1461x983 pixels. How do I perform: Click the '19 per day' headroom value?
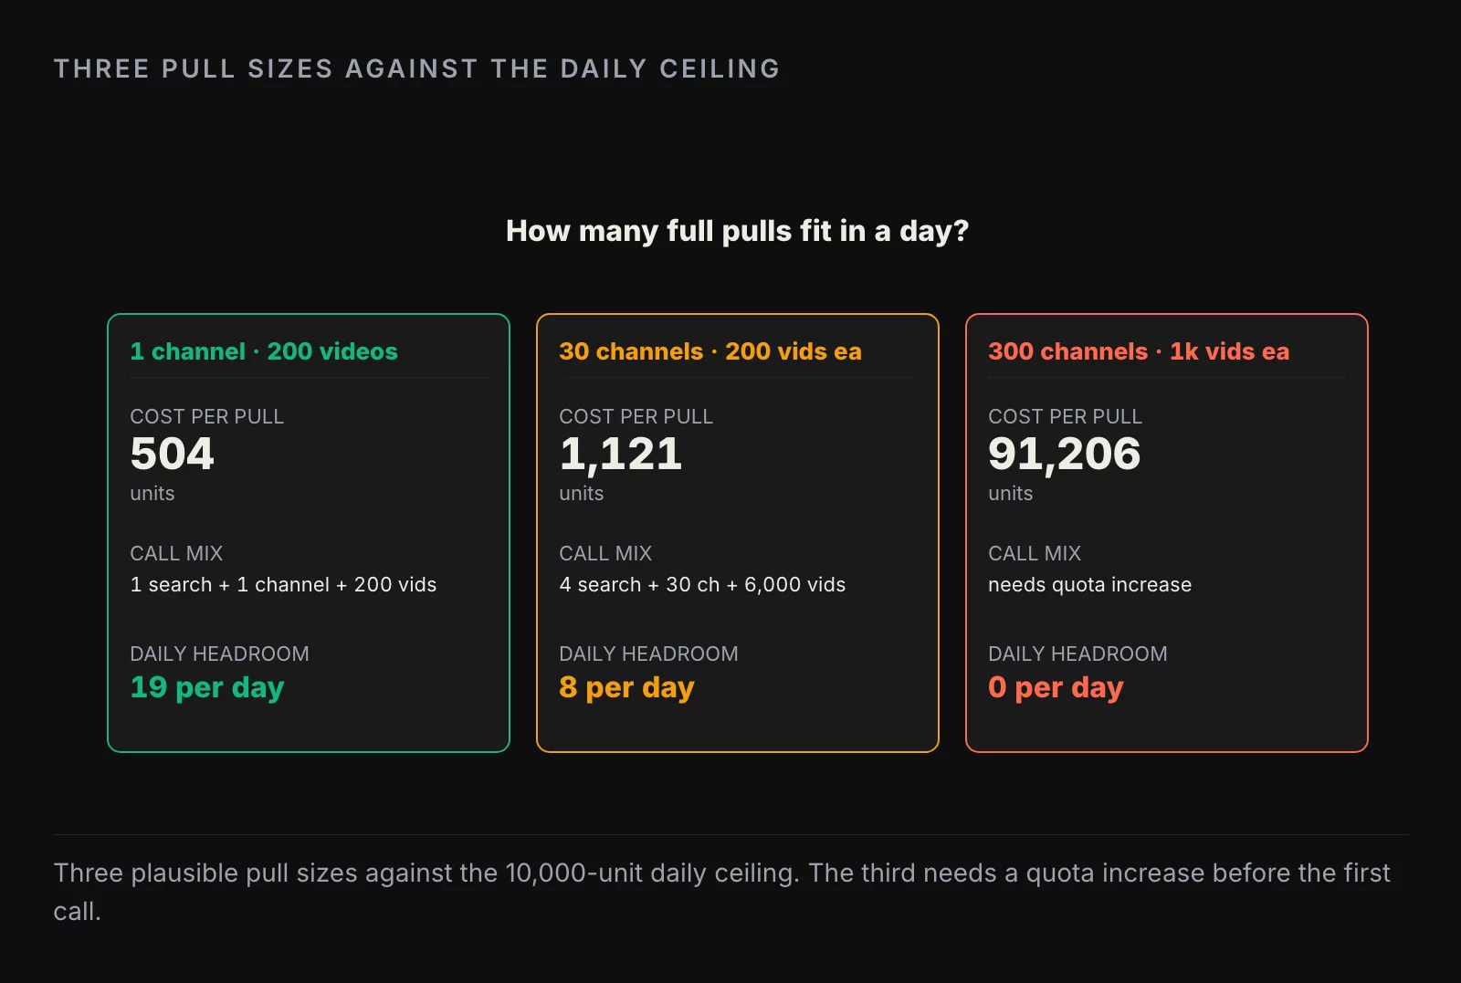click(x=207, y=687)
